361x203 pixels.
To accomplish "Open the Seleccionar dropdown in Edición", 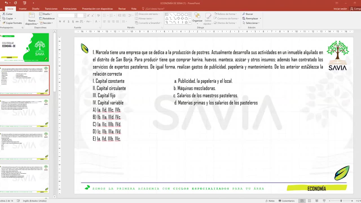I will [x=252, y=23].
